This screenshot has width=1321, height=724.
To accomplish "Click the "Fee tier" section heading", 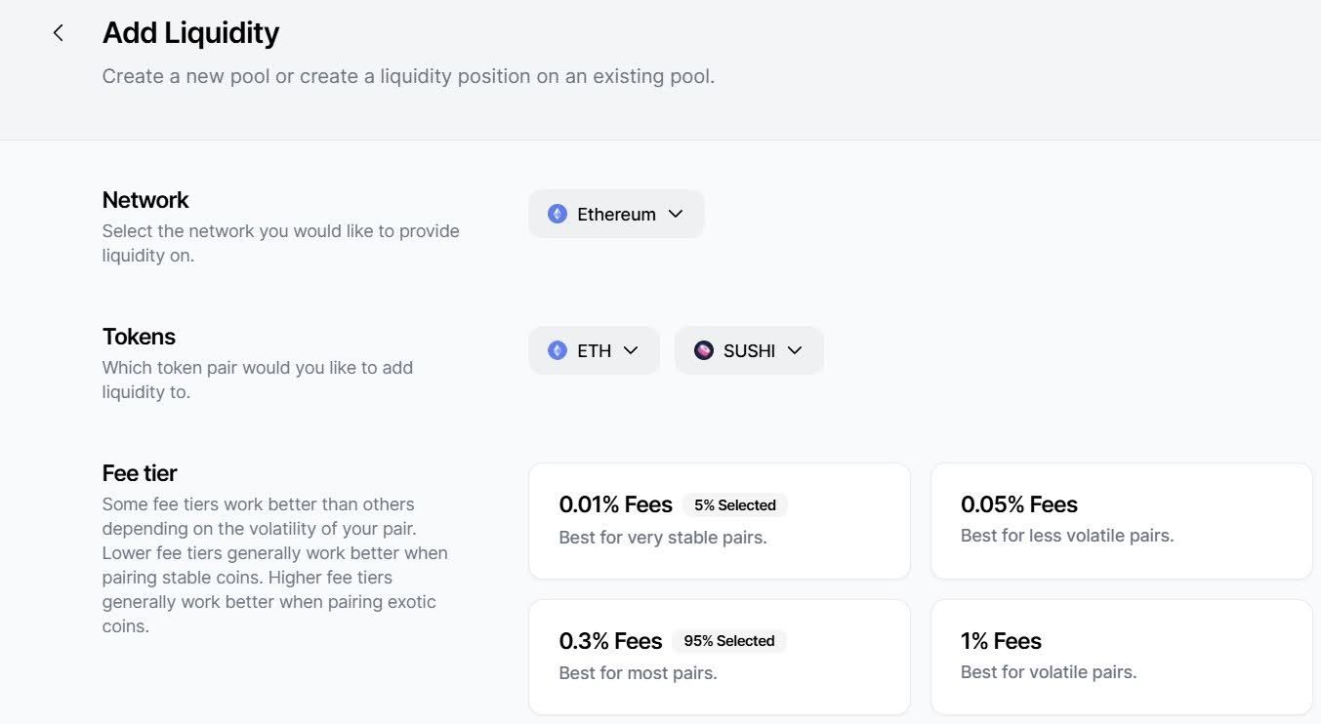I will coord(140,473).
